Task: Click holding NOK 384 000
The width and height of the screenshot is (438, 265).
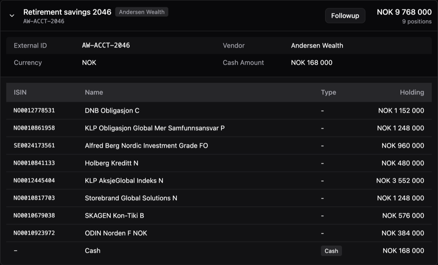Action: click(403, 233)
